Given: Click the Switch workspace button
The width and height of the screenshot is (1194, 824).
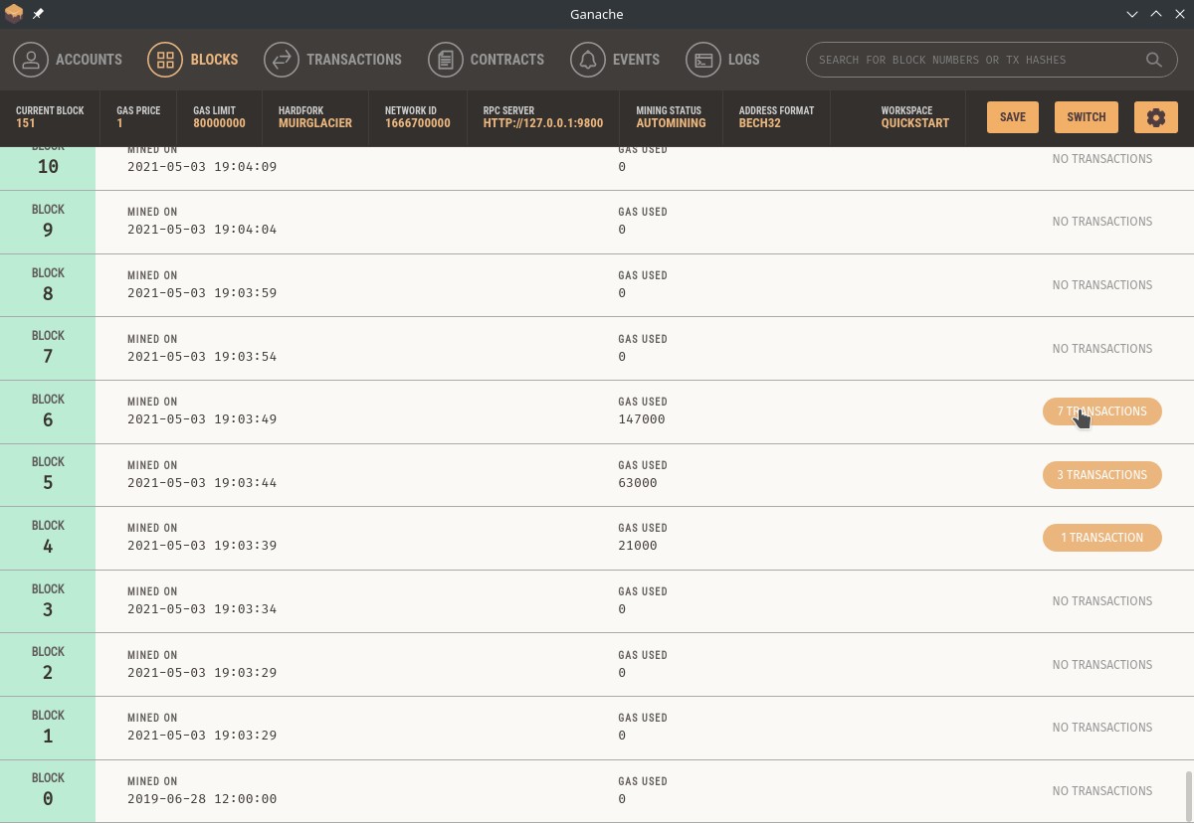Looking at the screenshot, I should tap(1087, 117).
